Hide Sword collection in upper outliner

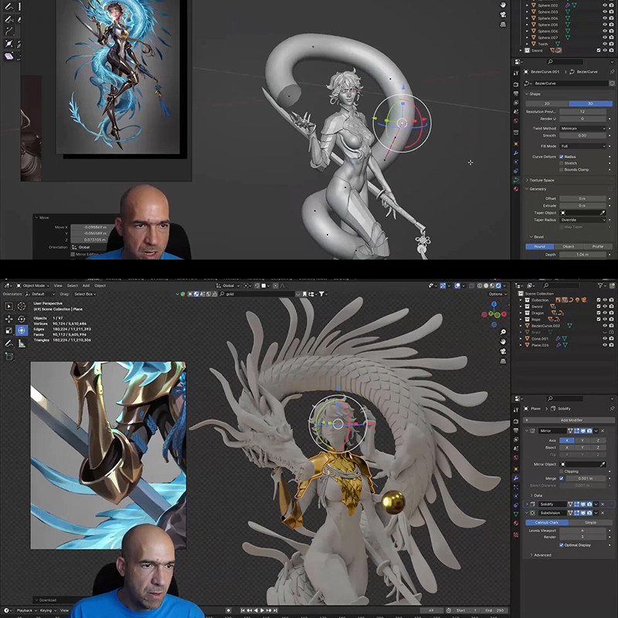[605, 50]
